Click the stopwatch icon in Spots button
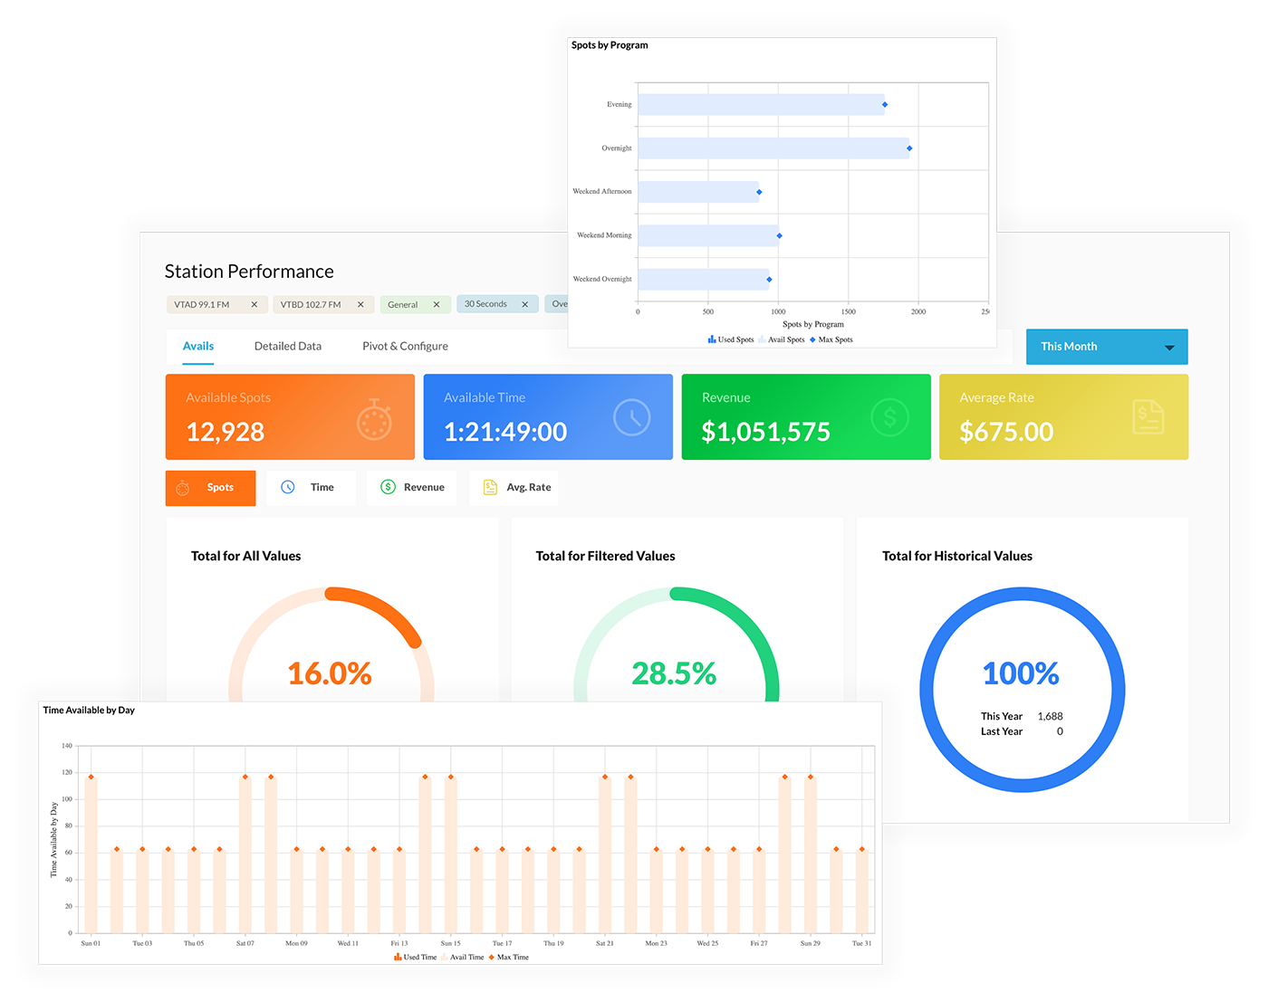The image size is (1268, 1002). (182, 488)
